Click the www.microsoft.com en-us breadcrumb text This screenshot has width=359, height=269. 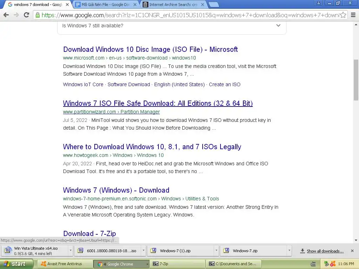(x=129, y=58)
